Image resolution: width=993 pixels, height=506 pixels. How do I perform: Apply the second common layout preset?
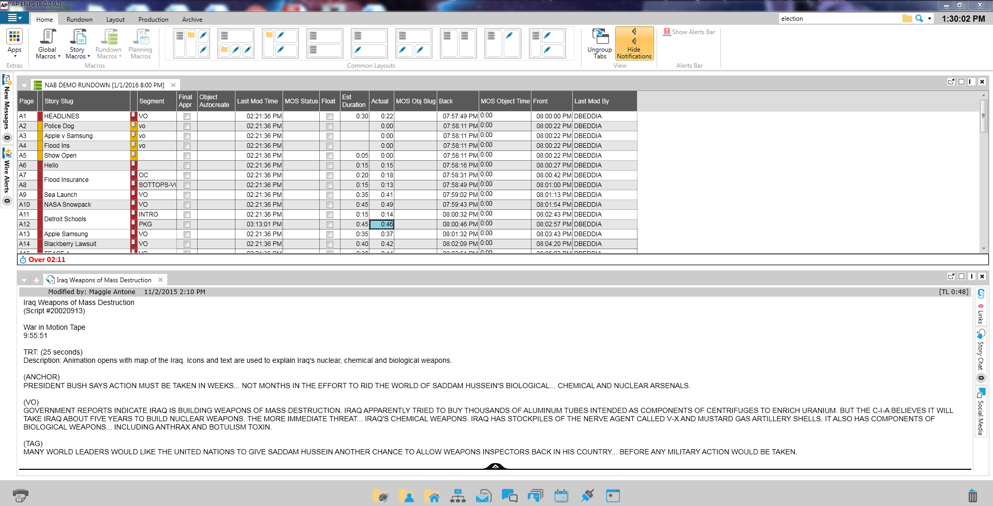(x=236, y=43)
